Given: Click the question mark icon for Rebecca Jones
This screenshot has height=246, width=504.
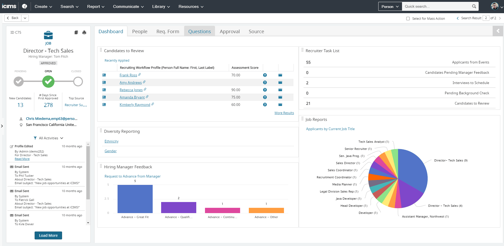Looking at the screenshot, I should [265, 90].
